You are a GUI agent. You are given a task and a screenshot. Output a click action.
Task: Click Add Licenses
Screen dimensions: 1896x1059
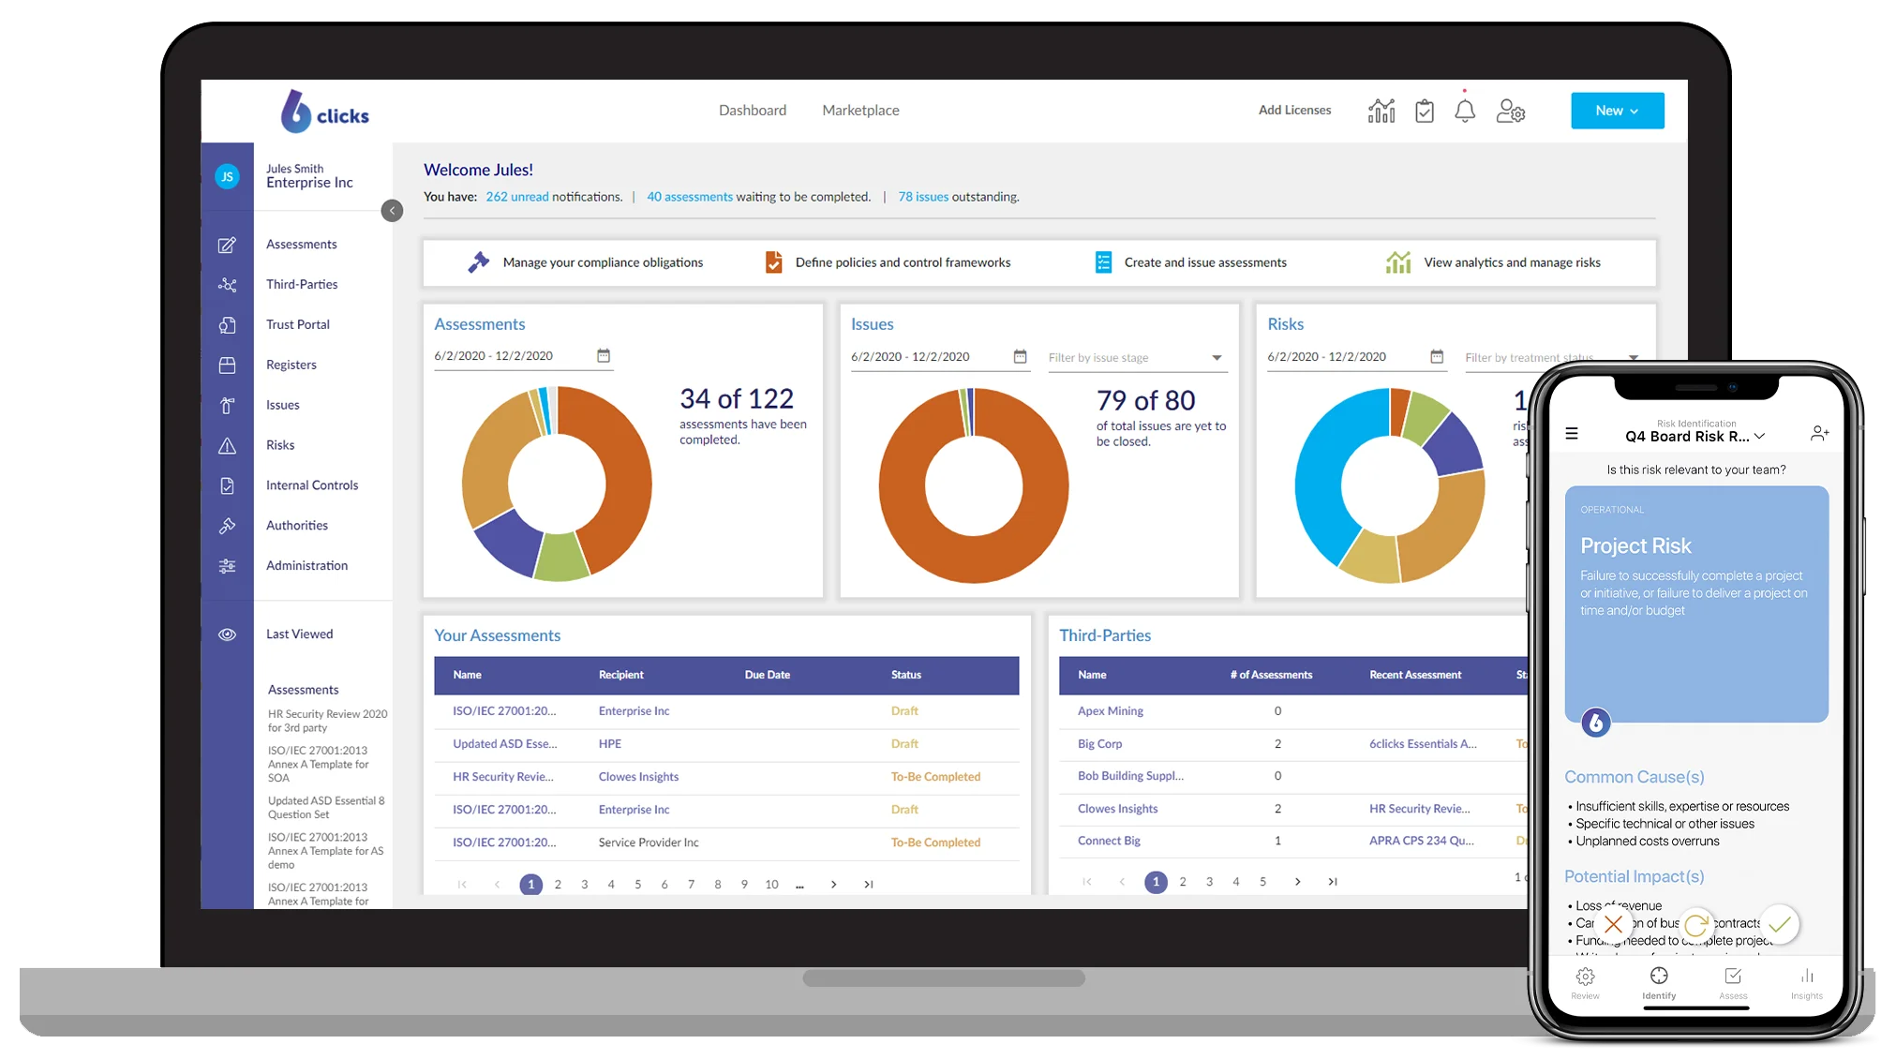pos(1294,111)
